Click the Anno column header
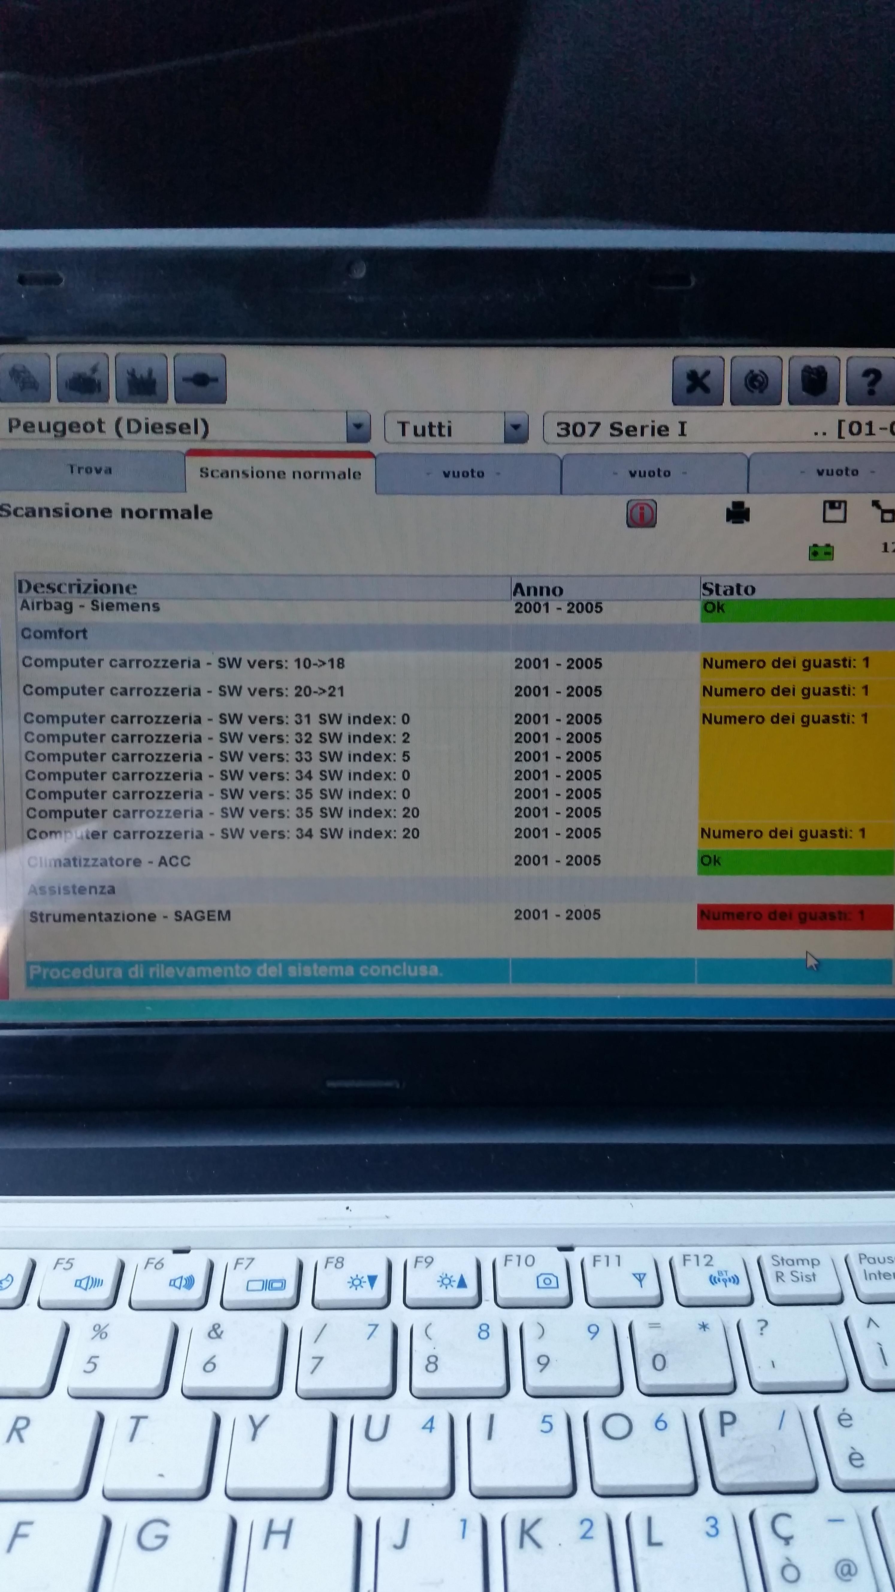Image resolution: width=895 pixels, height=1592 pixels. [x=605, y=588]
